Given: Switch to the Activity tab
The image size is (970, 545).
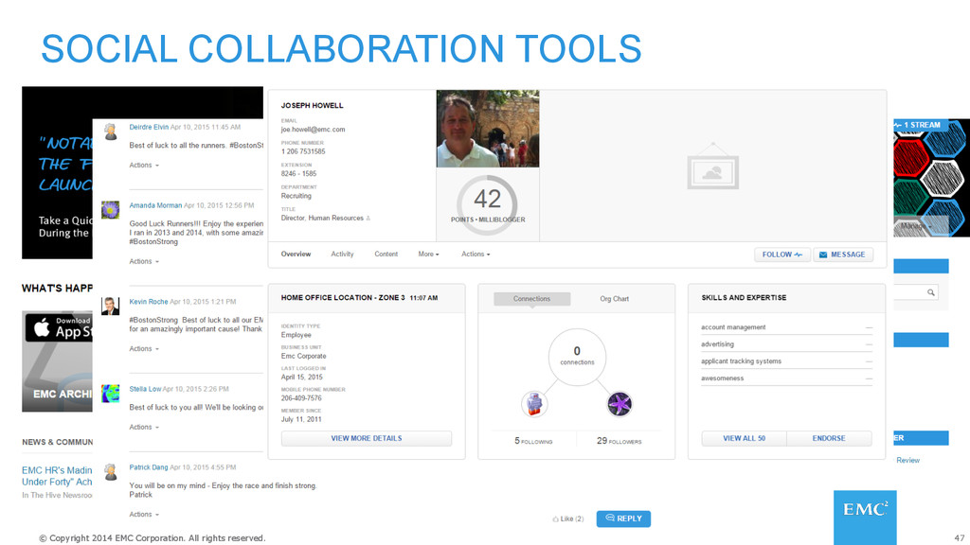Looking at the screenshot, I should point(342,254).
